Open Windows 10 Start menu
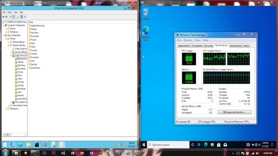The image size is (278, 156). pyautogui.click(x=144, y=145)
